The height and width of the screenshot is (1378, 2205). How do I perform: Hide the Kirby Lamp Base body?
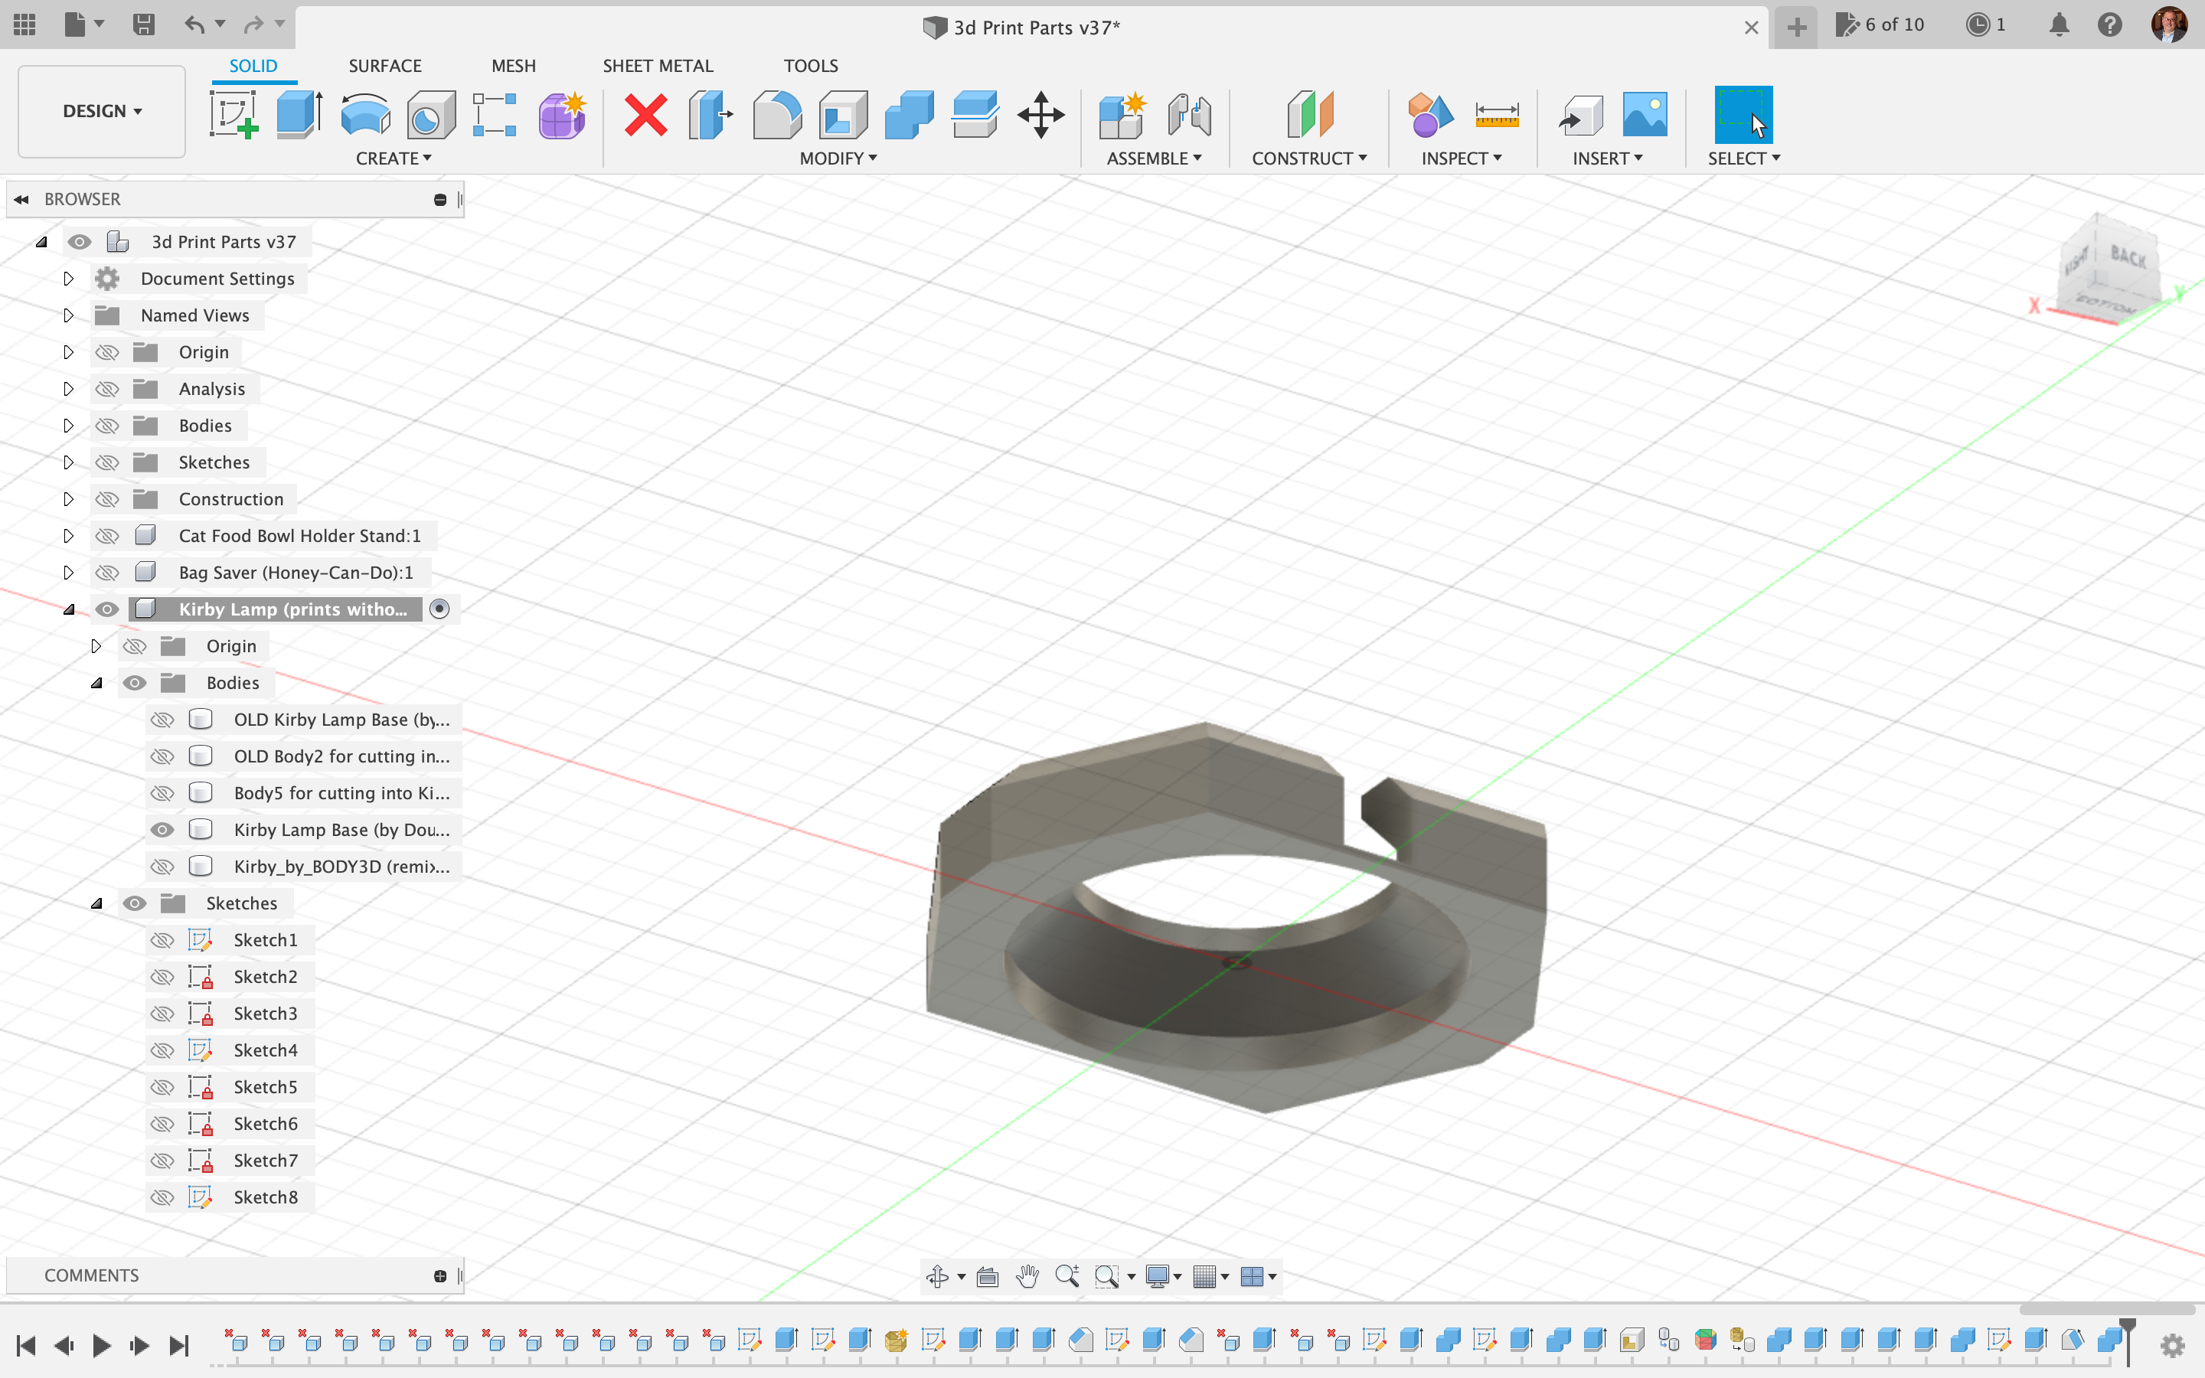tap(162, 831)
